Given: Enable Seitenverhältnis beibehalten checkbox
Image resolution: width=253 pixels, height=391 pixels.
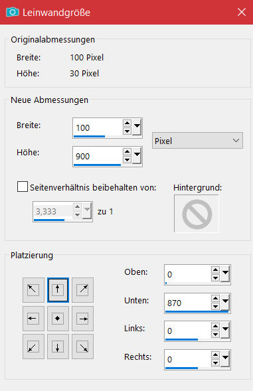Looking at the screenshot, I should pyautogui.click(x=23, y=187).
